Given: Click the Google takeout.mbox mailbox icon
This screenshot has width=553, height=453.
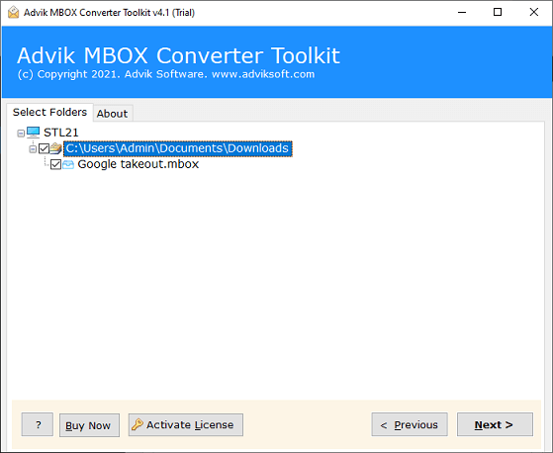Looking at the screenshot, I should coord(68,164).
